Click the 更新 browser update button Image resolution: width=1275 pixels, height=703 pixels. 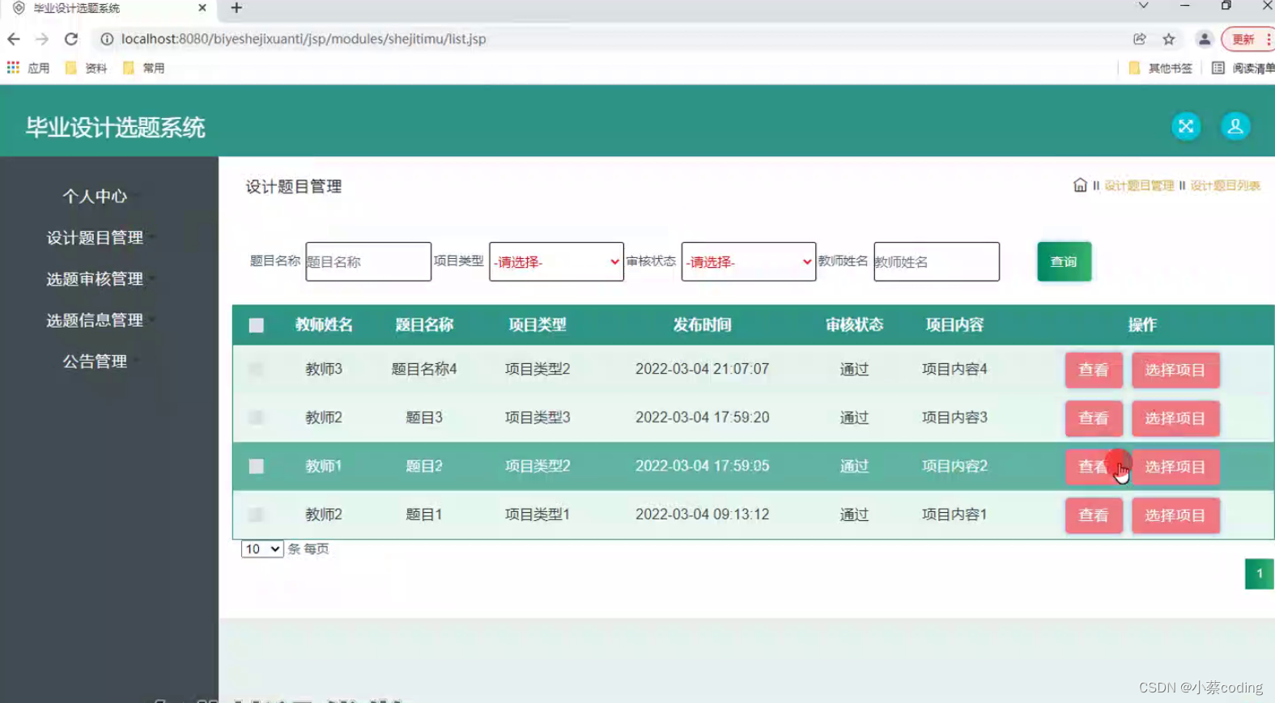pos(1247,39)
